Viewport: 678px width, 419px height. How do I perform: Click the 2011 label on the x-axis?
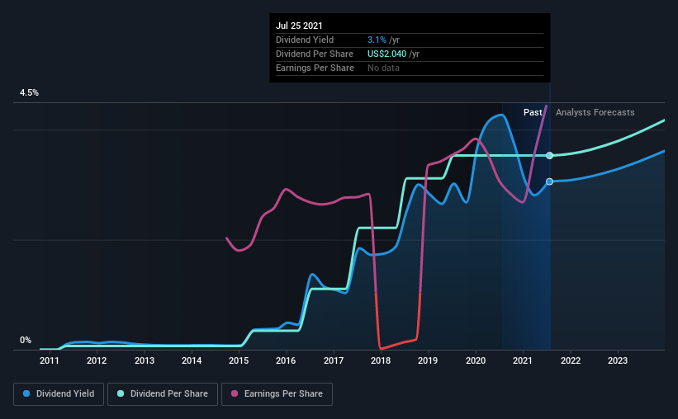(50, 360)
